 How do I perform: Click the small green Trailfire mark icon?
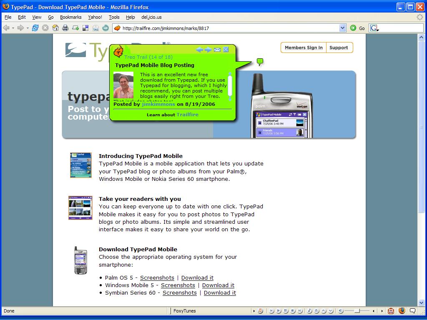coord(260,62)
